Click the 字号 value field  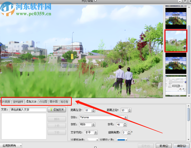pos(120,125)
